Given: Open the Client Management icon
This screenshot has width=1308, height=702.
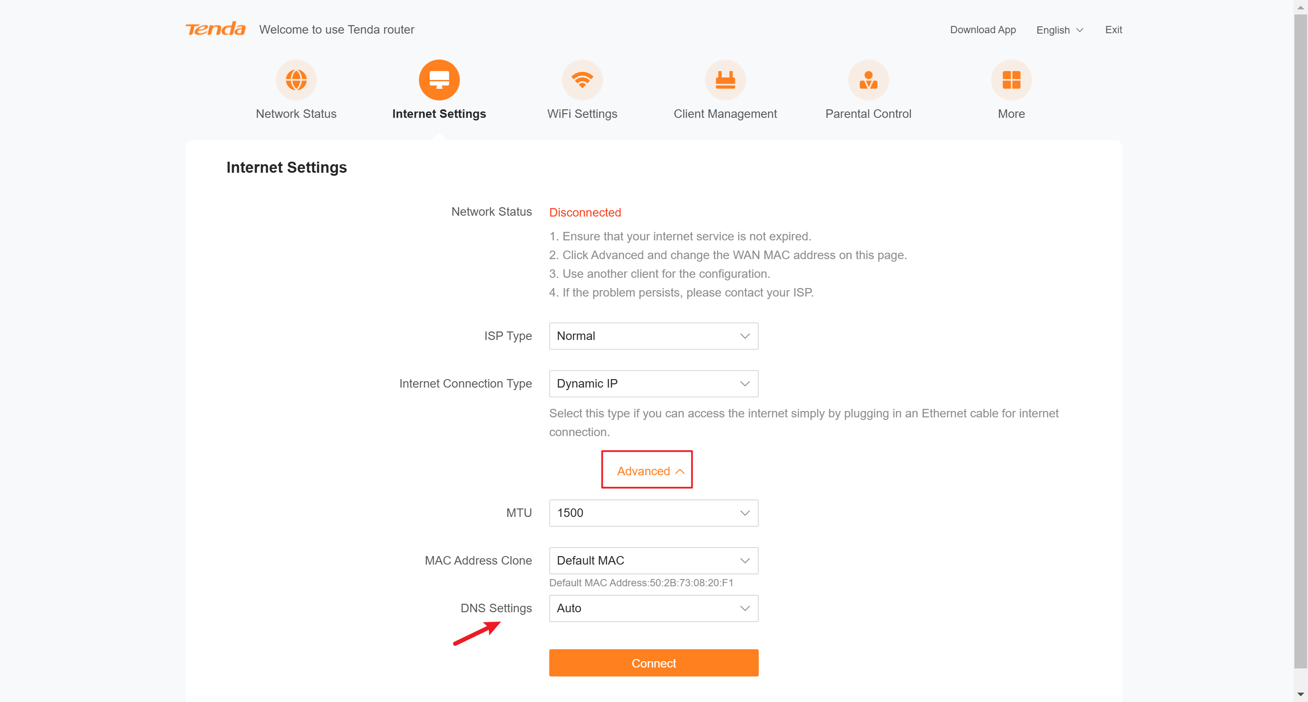Looking at the screenshot, I should [x=725, y=80].
